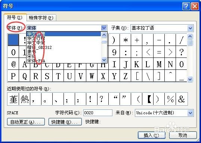Select letter I in the symbol grid
Screen dimensions: 201x143
coord(114,64)
